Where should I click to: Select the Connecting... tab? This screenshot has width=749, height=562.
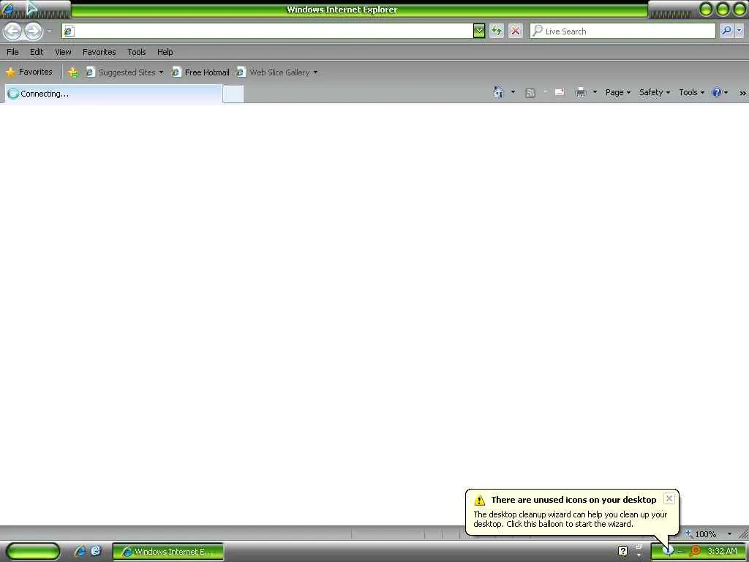[x=113, y=94]
